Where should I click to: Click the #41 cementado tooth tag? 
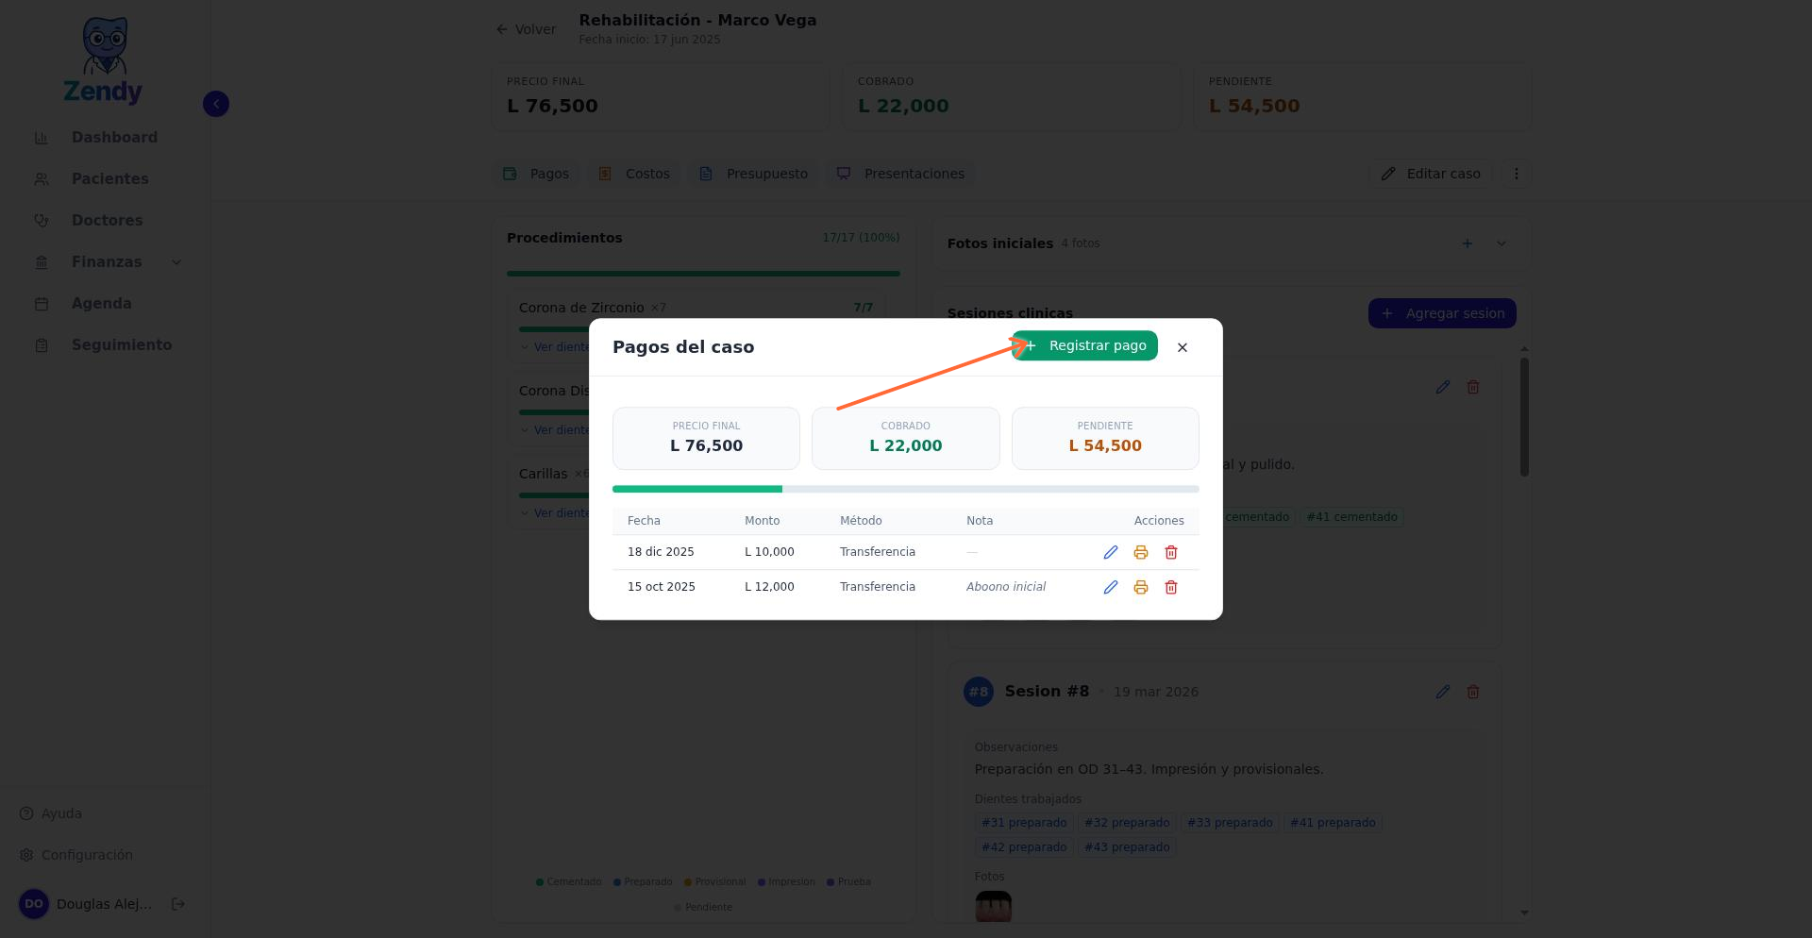(x=1351, y=517)
